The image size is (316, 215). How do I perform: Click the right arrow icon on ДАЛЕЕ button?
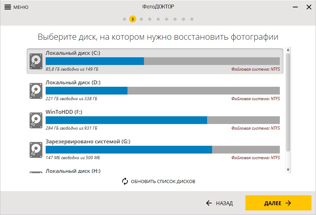pyautogui.click(x=288, y=203)
